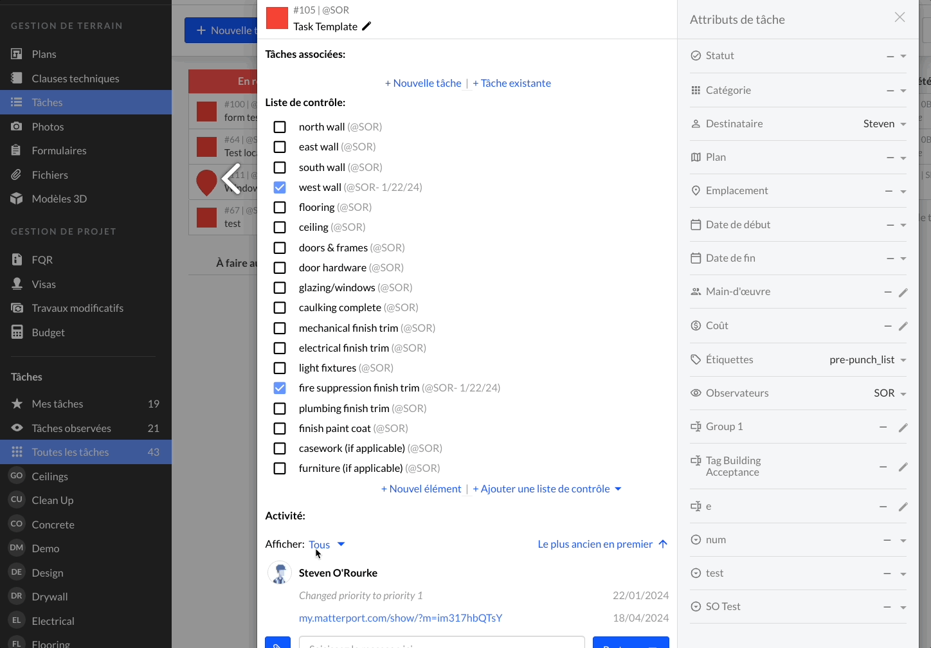Click Steven O'Rourke's avatar
This screenshot has height=648, width=931.
click(280, 573)
